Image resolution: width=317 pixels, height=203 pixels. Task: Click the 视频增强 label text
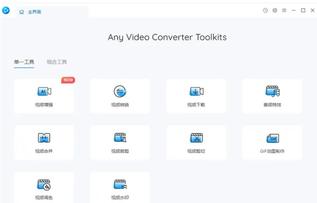coord(44,105)
